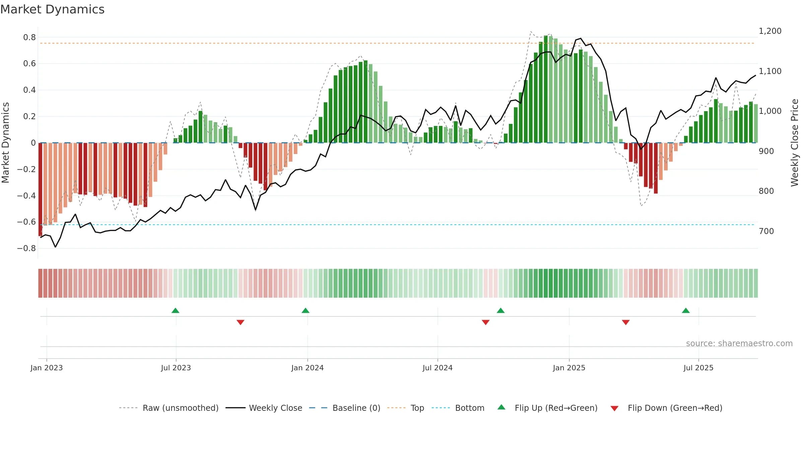This screenshot has width=804, height=452.
Task: Select the flip-up marker in autumn 2024
Action: tap(501, 310)
